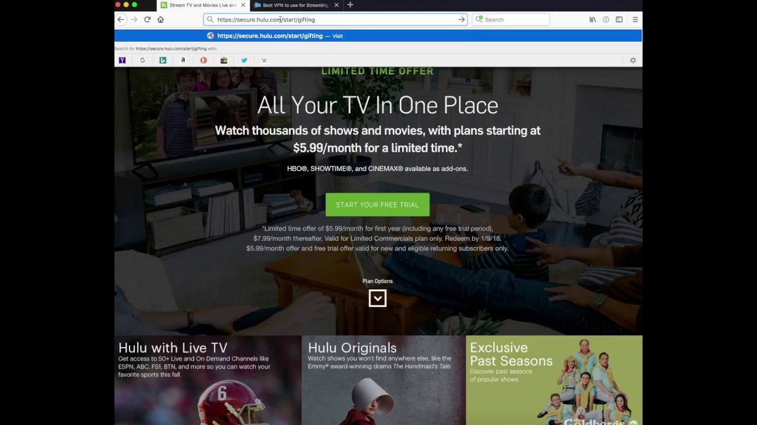
Task: Toggle the sidebar view icon
Action: 619,19
